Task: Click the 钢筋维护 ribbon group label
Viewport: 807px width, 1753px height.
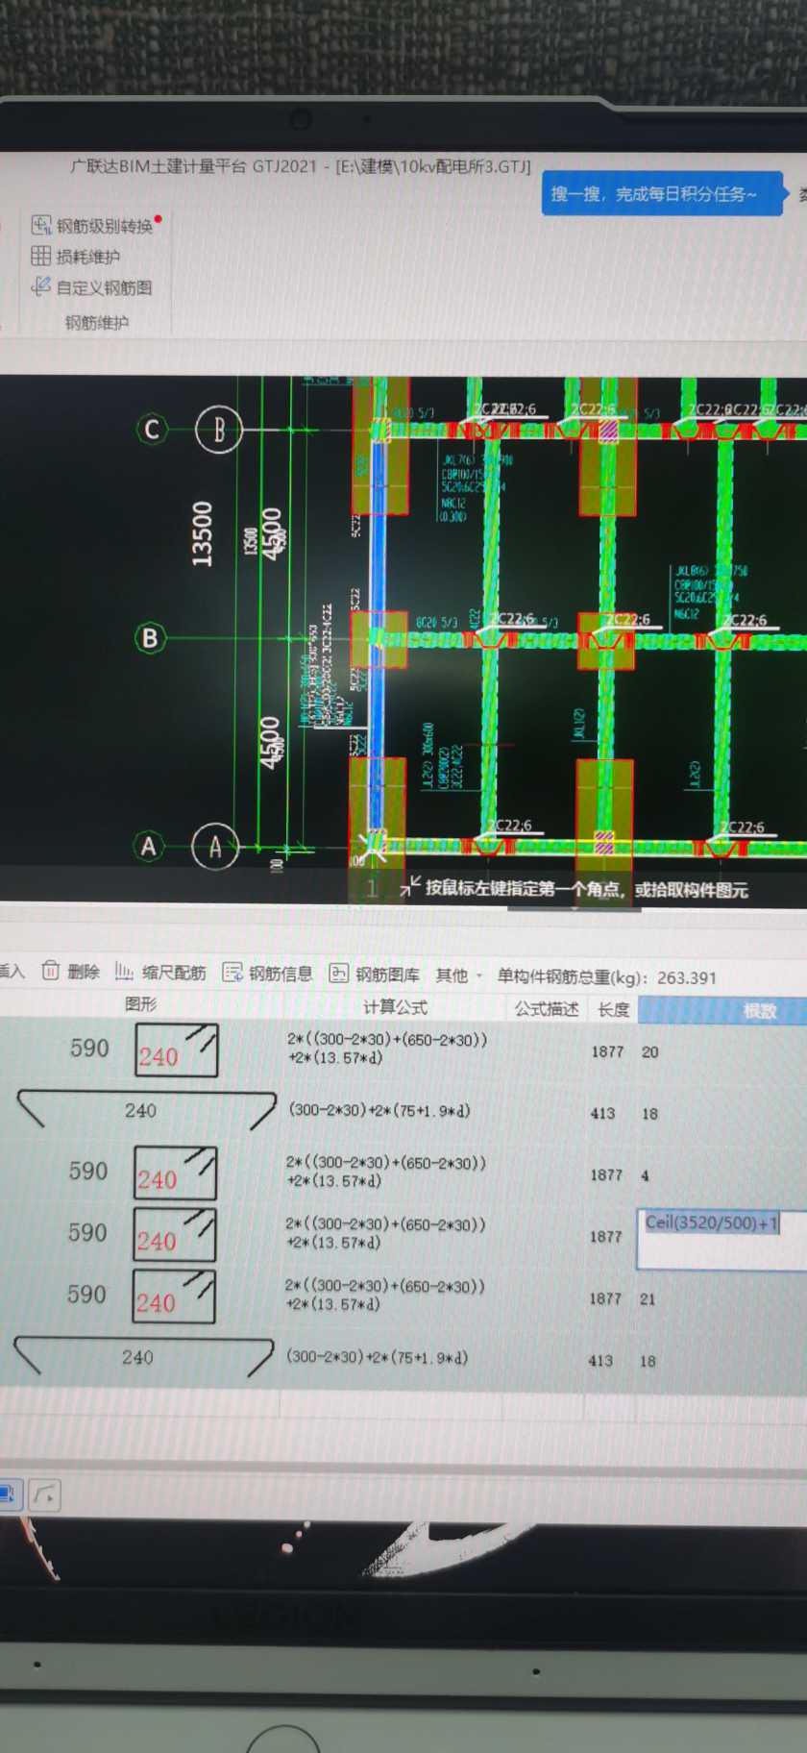Action: (x=96, y=322)
